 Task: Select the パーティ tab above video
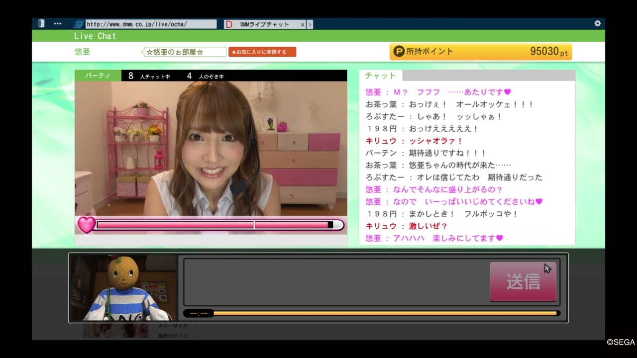pos(98,76)
